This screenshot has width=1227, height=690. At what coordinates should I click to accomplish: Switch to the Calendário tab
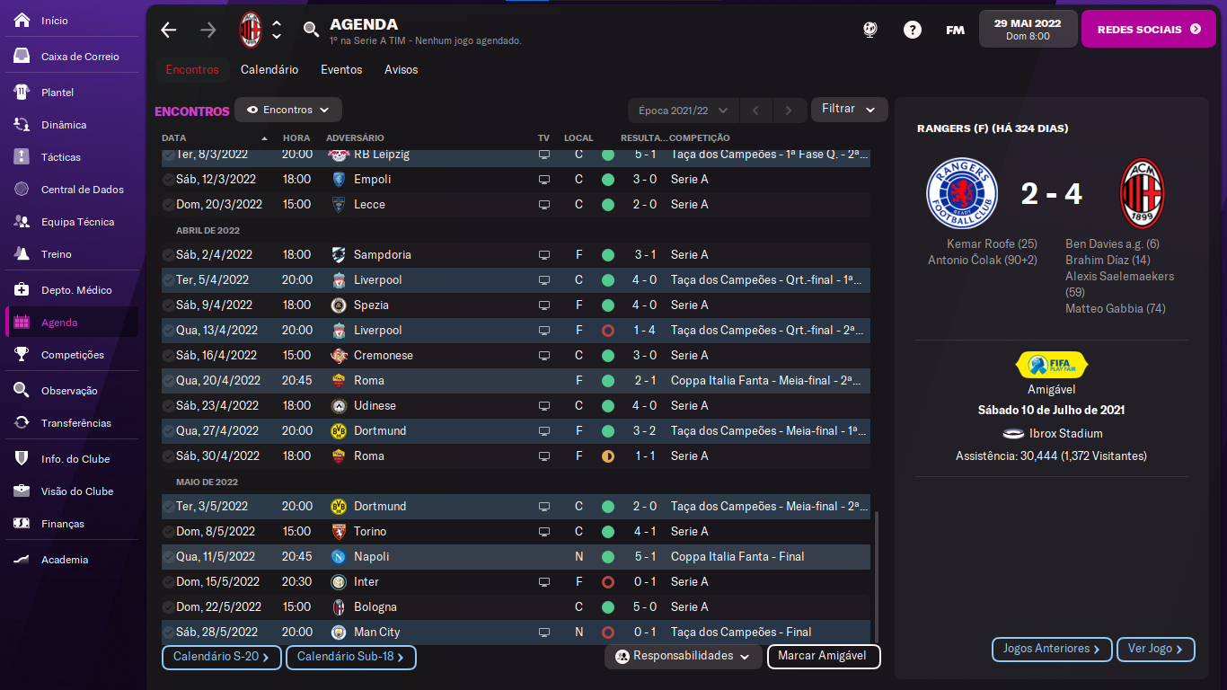[269, 69]
